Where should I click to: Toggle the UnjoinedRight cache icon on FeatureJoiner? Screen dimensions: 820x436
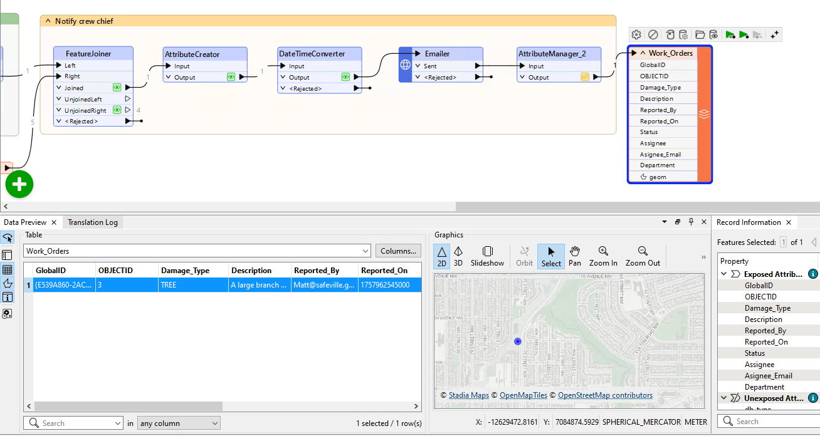[117, 110]
